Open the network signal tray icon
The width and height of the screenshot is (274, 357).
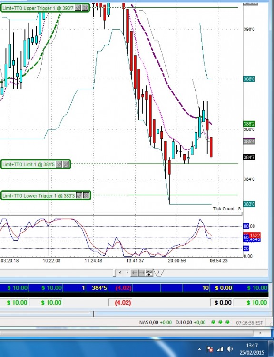[x=220, y=349]
